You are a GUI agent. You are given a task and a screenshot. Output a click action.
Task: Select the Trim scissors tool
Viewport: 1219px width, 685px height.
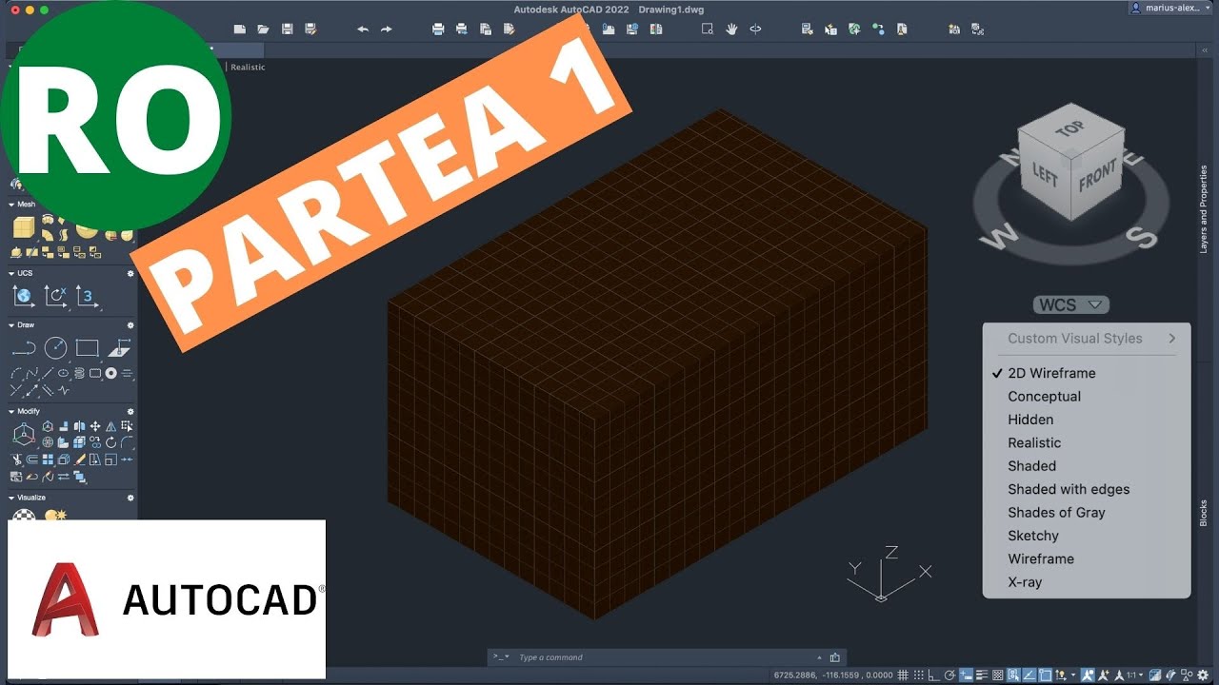click(x=16, y=459)
